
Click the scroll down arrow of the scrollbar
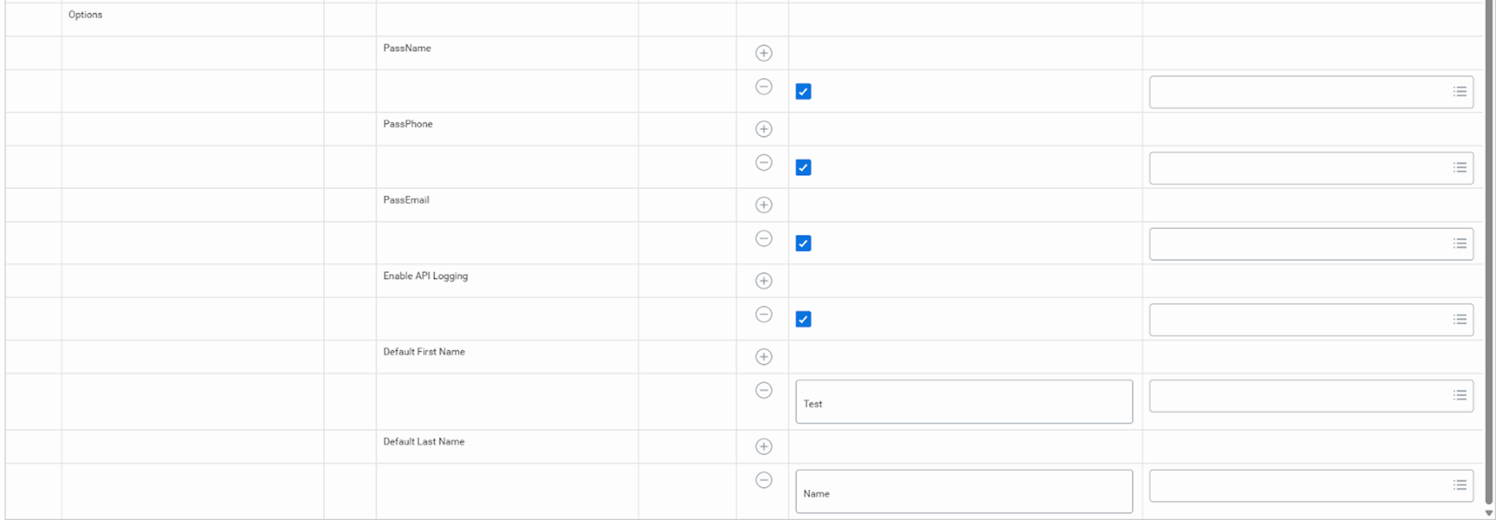pyautogui.click(x=1488, y=514)
